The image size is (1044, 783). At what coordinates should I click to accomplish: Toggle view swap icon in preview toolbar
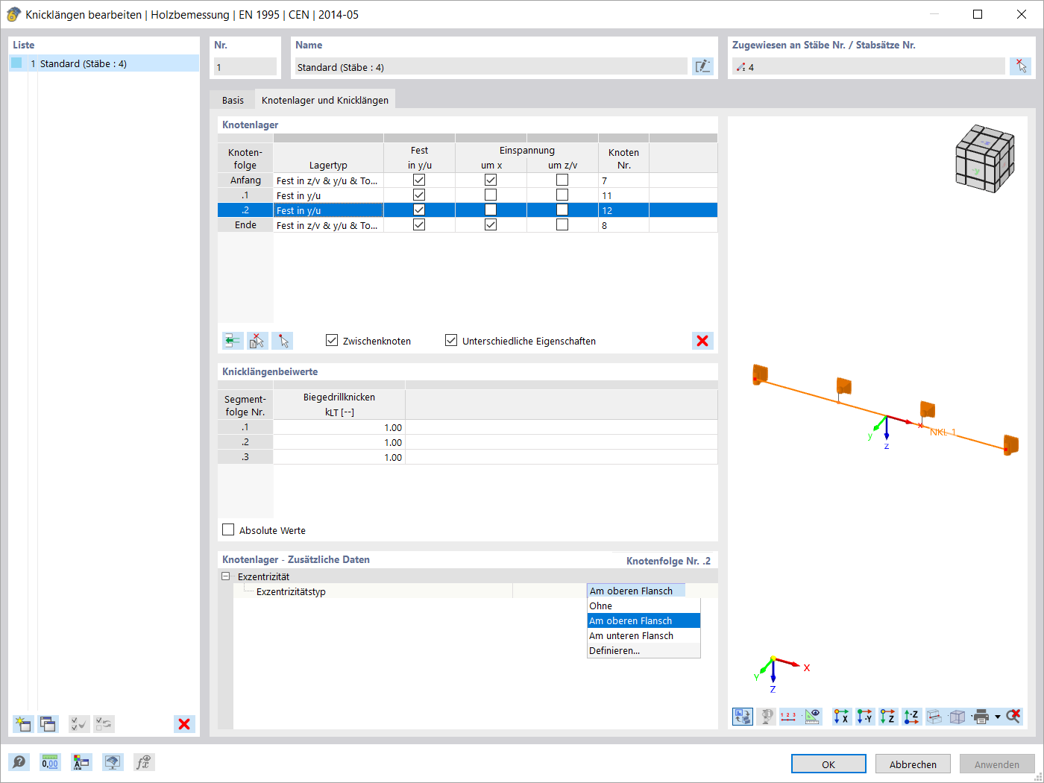[743, 717]
